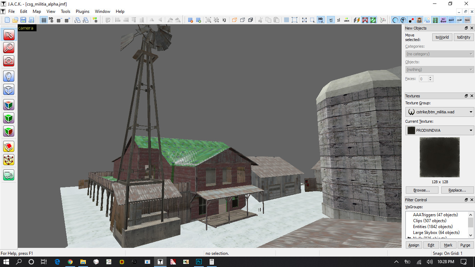Click the New file icon
Image resolution: width=475 pixels, height=267 pixels.
point(7,20)
